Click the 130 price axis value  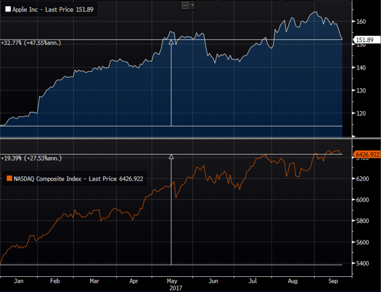(361, 90)
